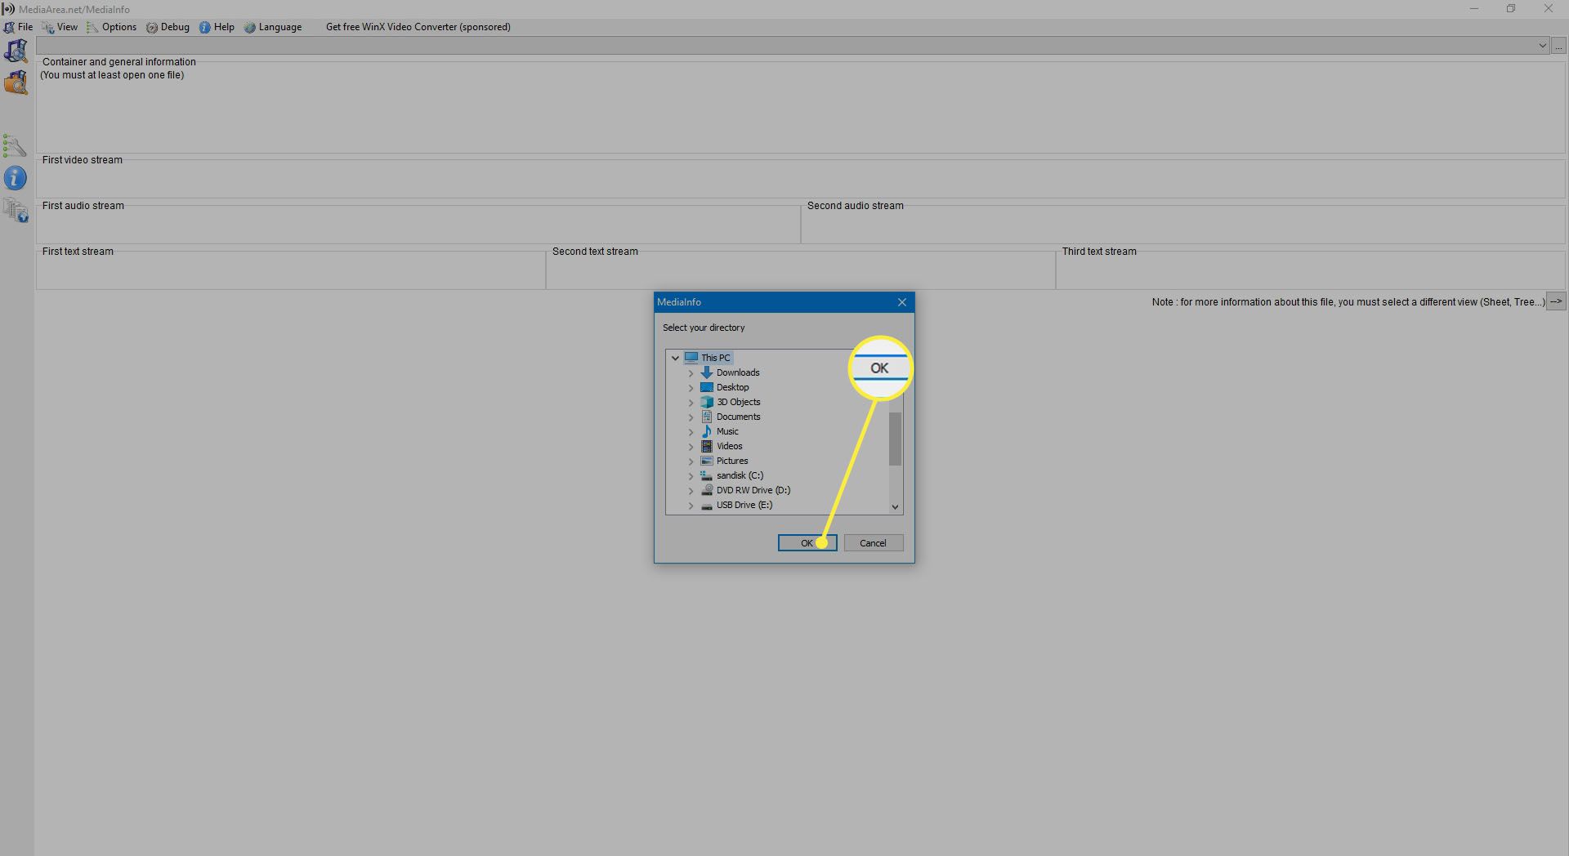Expand the sandisk (C:) drive node

pyautogui.click(x=691, y=475)
